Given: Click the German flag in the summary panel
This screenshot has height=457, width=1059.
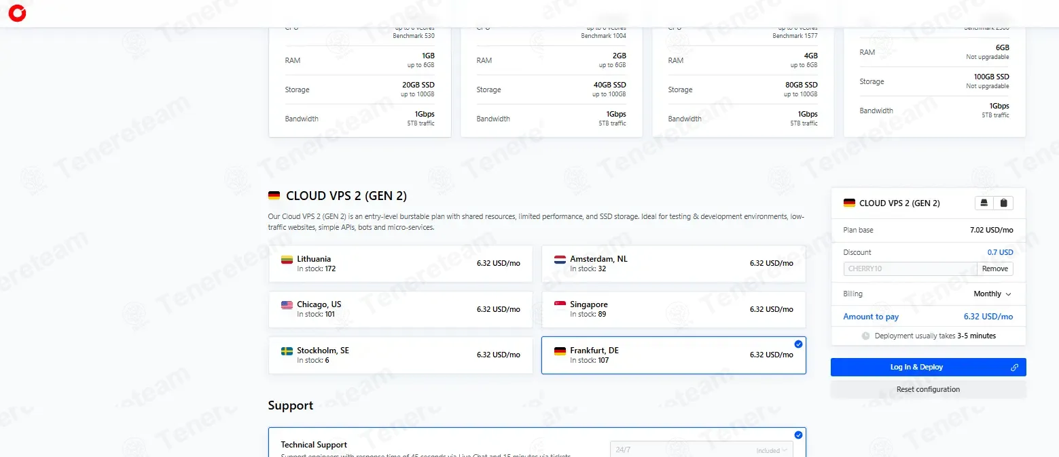Looking at the screenshot, I should coord(849,203).
